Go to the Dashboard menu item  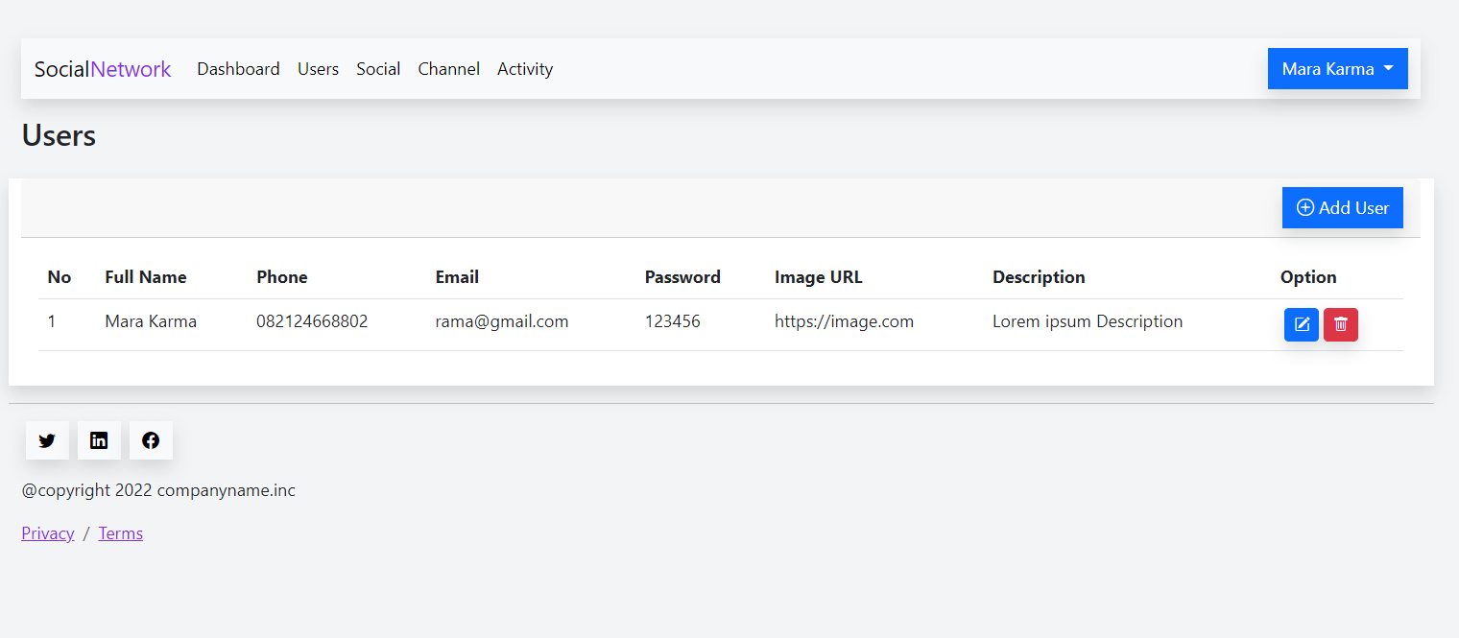point(238,69)
